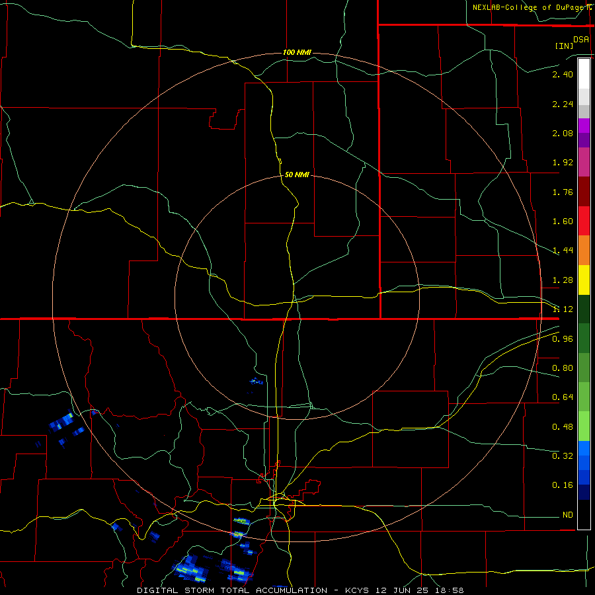Click the bright red band near 1.60
Viewport: 595px width, 595px height.
click(x=584, y=221)
